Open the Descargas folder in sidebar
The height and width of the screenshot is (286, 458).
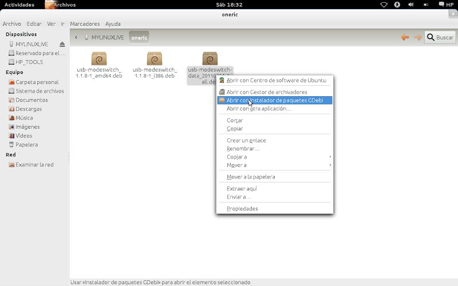[x=25, y=109]
